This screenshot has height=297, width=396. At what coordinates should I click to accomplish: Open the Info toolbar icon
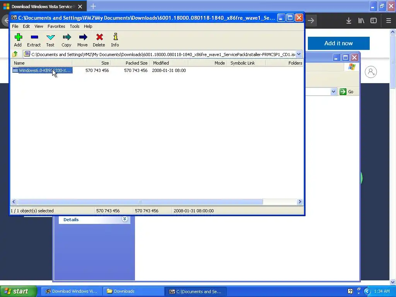point(115,40)
